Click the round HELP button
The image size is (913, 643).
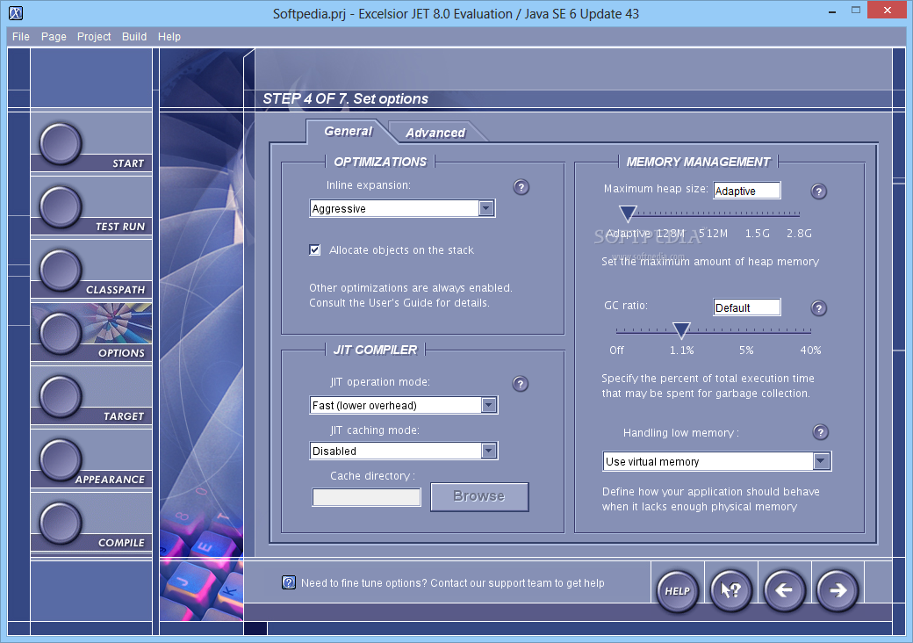pyautogui.click(x=677, y=590)
